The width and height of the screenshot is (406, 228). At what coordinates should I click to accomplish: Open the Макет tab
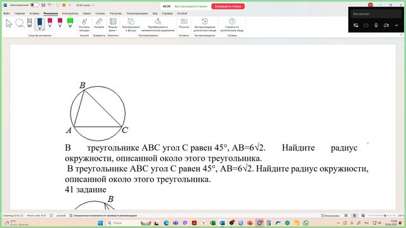tap(87, 13)
